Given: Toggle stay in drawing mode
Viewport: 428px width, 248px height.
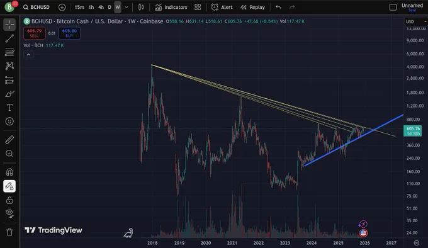Looking at the screenshot, I should [x=9, y=186].
